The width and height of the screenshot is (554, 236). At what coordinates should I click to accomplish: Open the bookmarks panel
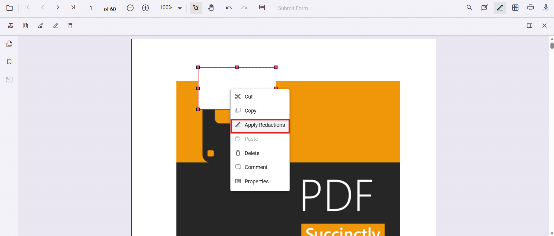[10, 62]
